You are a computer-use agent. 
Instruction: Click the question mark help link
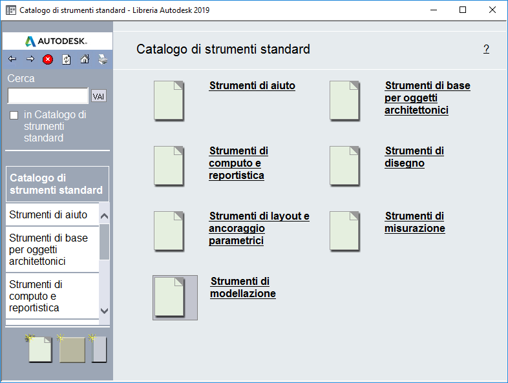(486, 49)
